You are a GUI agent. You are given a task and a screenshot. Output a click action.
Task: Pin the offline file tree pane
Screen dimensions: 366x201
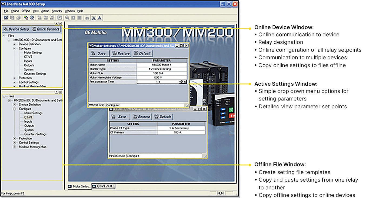pyautogui.click(x=57, y=92)
